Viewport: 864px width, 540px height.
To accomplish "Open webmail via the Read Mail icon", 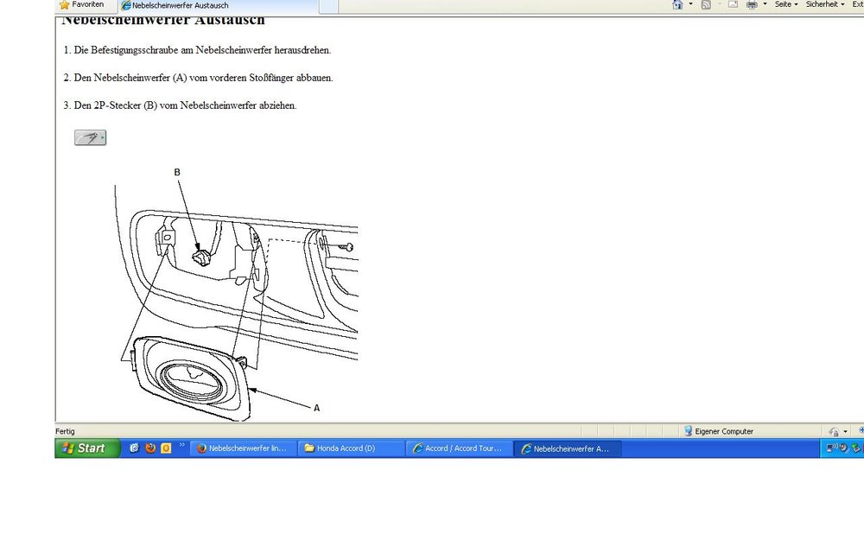I will 733,4.
